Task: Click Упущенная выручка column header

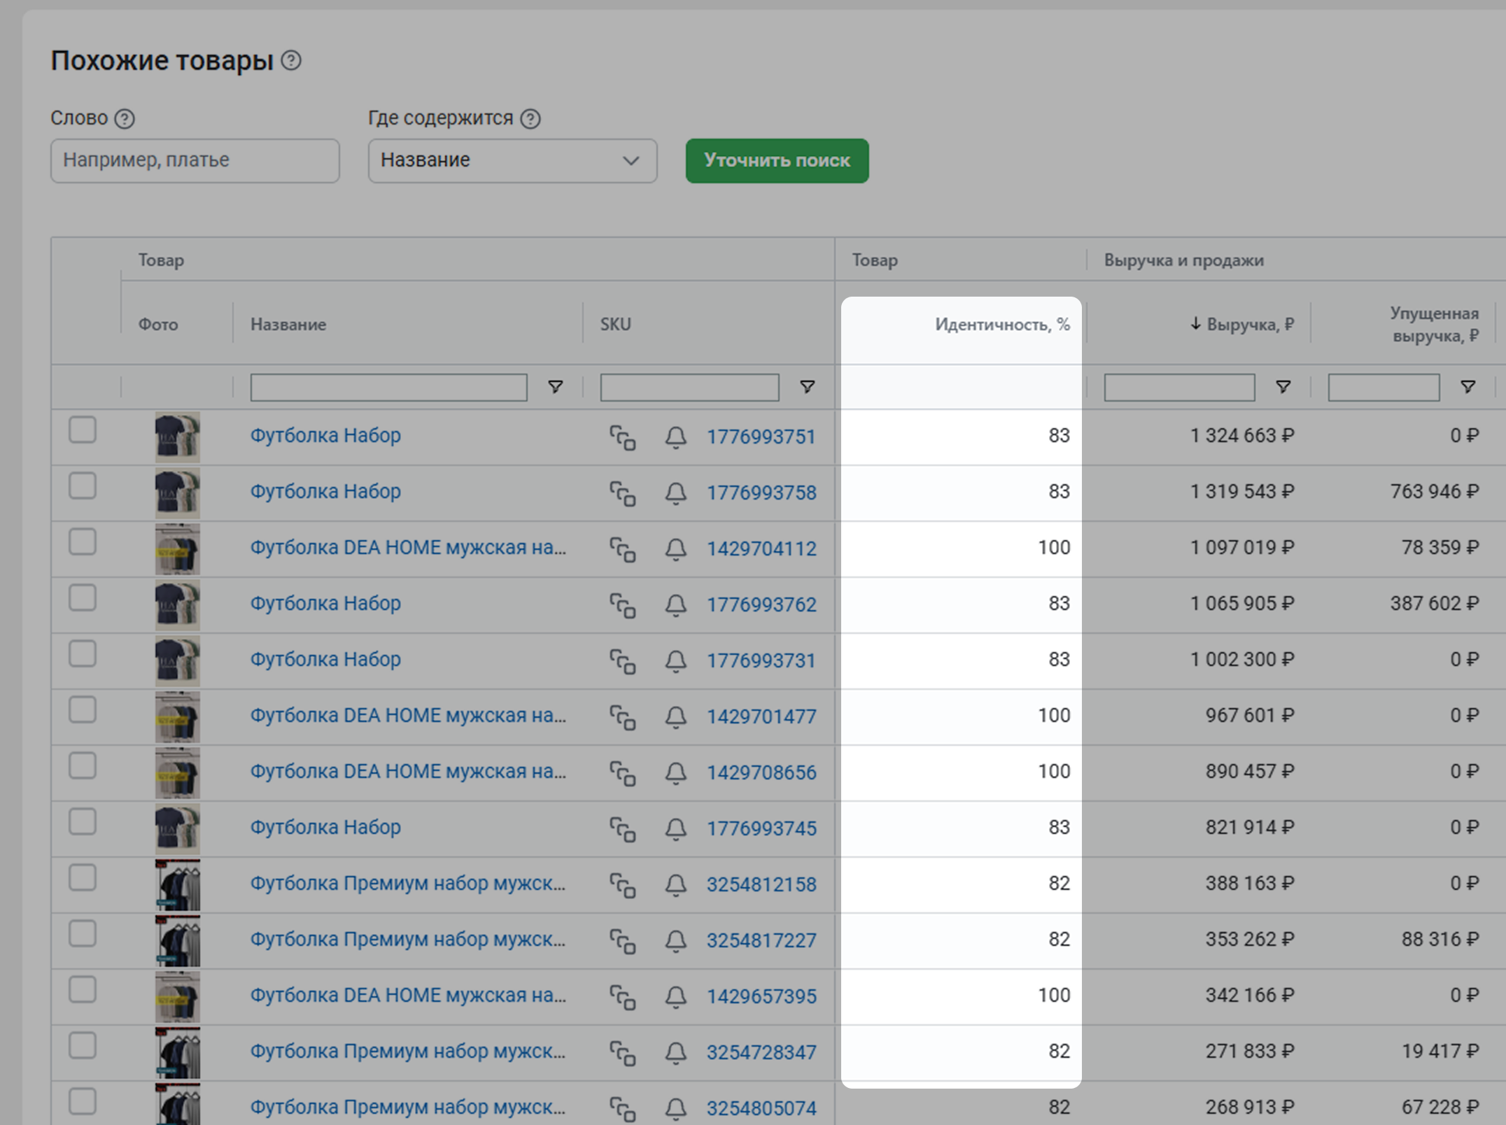Action: [1433, 325]
